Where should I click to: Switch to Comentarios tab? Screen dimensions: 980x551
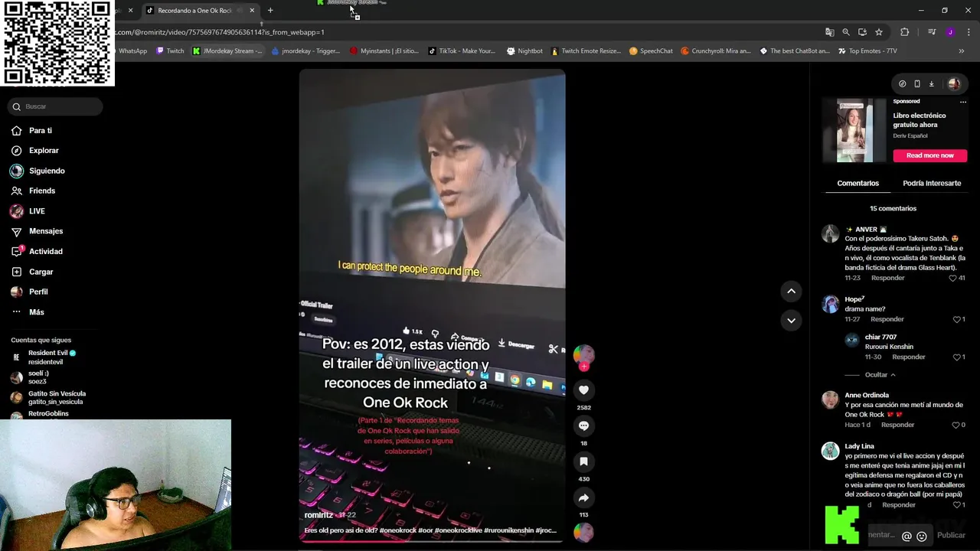click(x=857, y=184)
